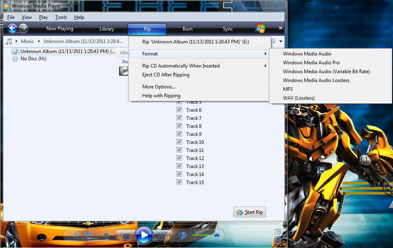393x248 pixels.
Task: Expand Music breadcrumb arrow
Action: (x=39, y=41)
